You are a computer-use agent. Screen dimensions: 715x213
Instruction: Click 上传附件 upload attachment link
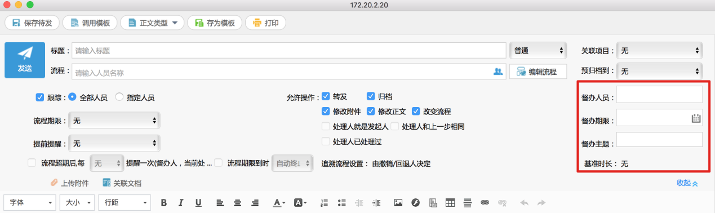(70, 183)
